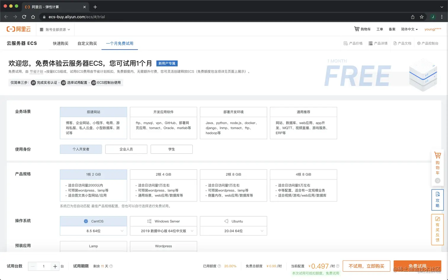
Task: Choose the 个人开发者 identity option
Action: [x=81, y=149]
